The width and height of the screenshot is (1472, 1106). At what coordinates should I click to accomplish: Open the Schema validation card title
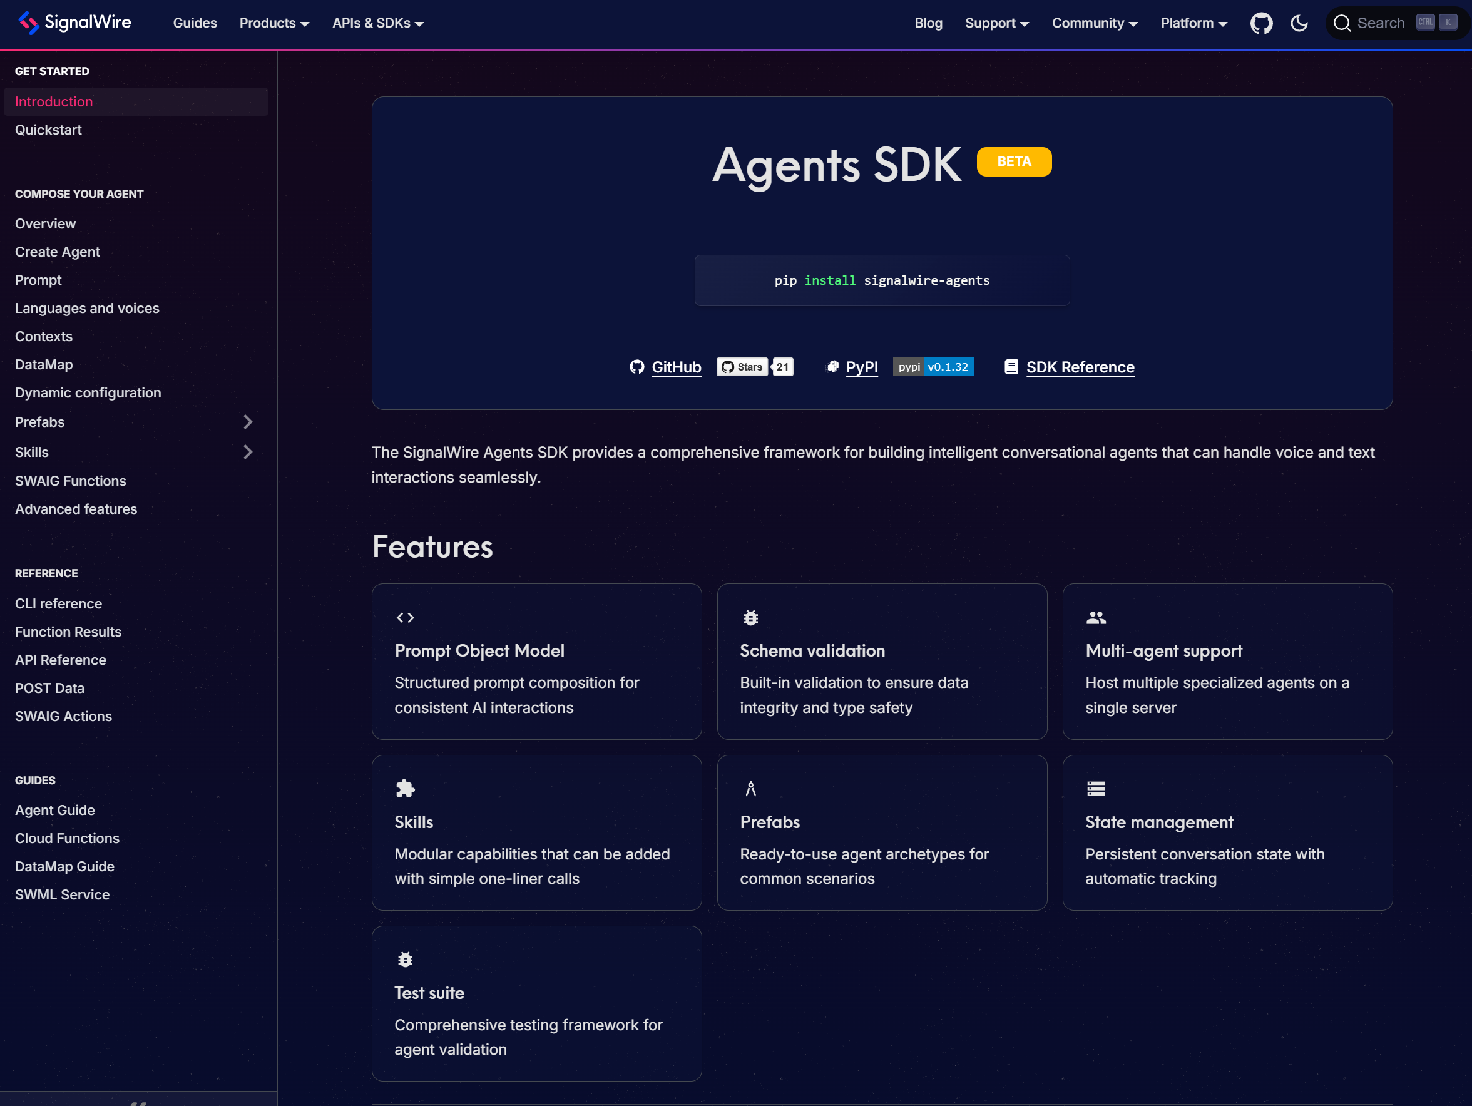click(x=812, y=651)
